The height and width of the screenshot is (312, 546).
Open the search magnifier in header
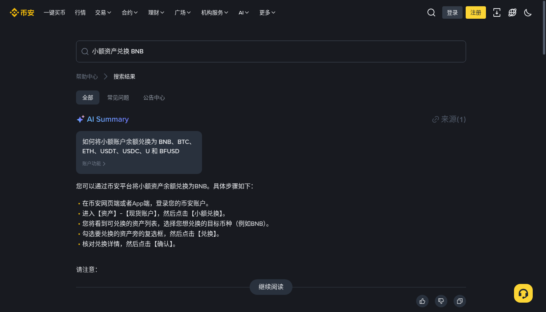click(x=431, y=12)
